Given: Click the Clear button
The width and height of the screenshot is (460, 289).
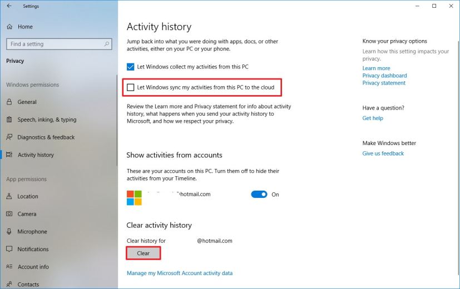Looking at the screenshot, I should pos(143,253).
